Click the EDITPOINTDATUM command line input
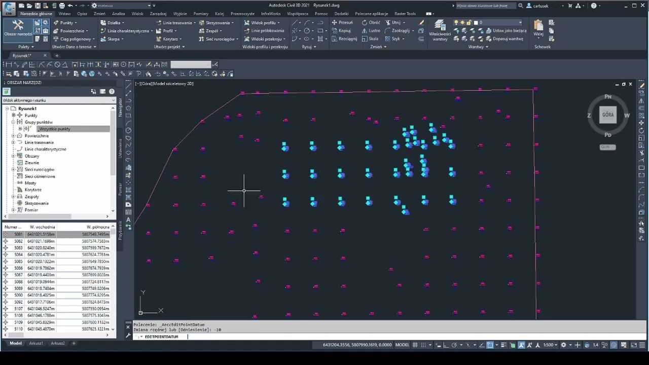 (383, 337)
